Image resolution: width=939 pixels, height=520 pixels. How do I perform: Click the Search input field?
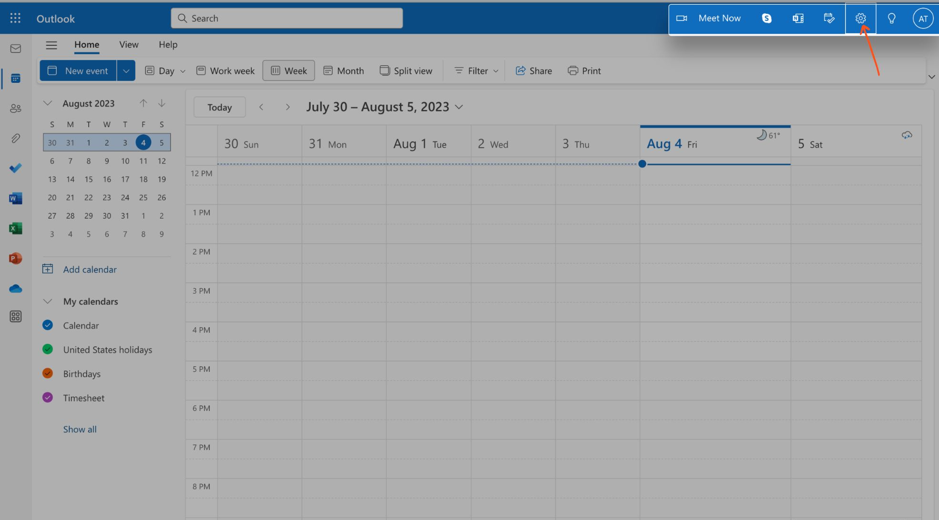click(x=286, y=19)
